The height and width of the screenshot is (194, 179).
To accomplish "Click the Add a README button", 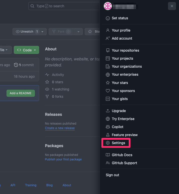I will pyautogui.click(x=21, y=93).
